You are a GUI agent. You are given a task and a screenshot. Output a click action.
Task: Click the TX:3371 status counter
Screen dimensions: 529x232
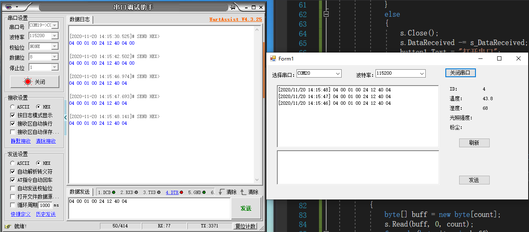(x=210, y=226)
